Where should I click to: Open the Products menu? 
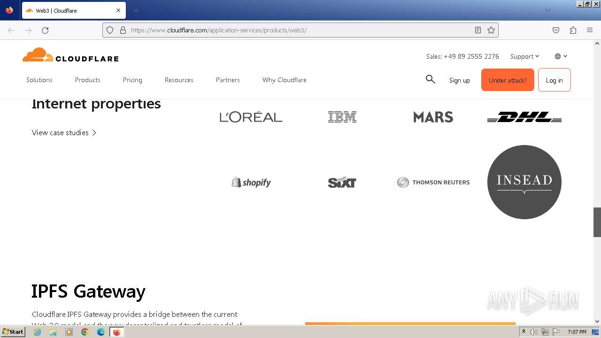coord(88,80)
